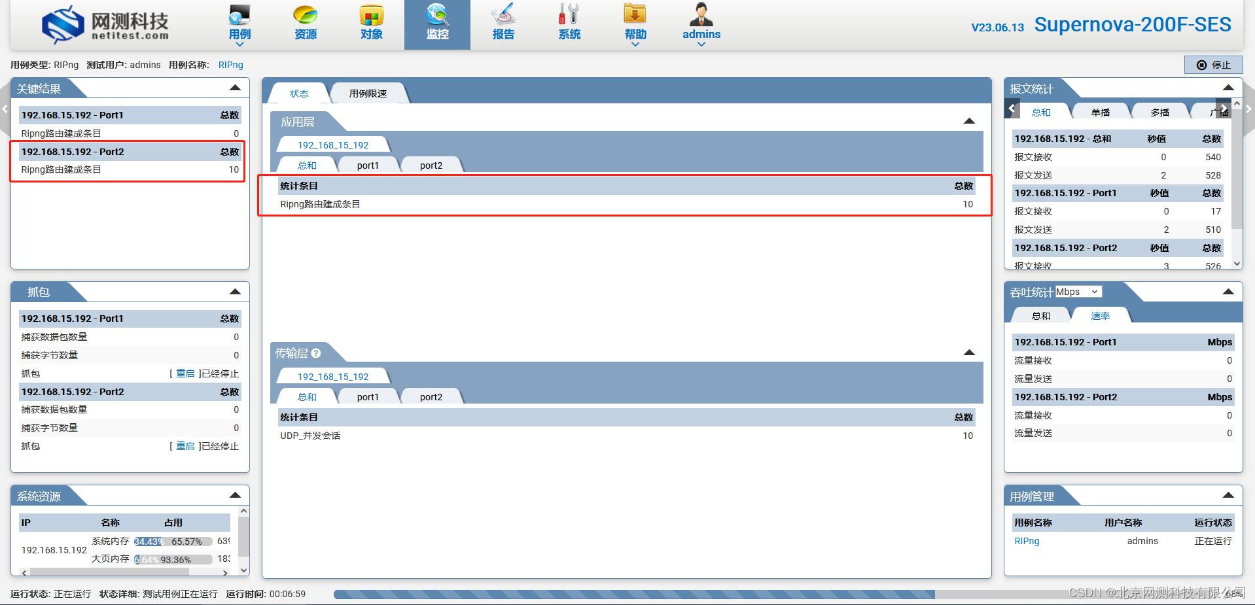The height and width of the screenshot is (605, 1255).
Task: Select 总和 tab in 报文统计
Action: point(1041,112)
